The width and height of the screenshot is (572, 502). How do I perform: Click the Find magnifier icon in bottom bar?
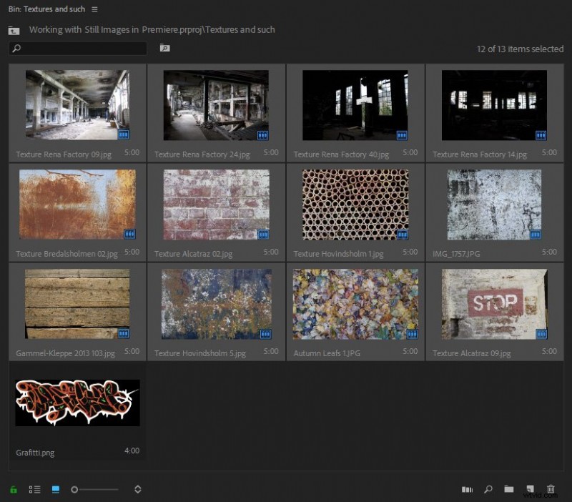(488, 490)
